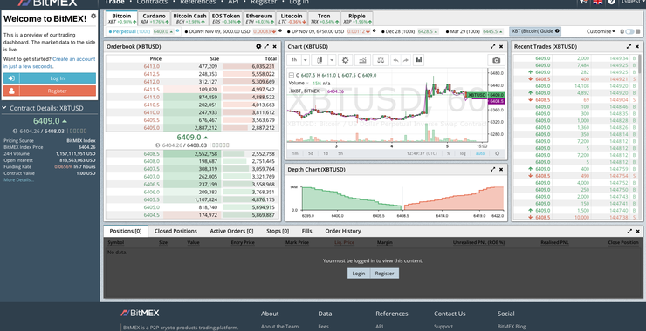The width and height of the screenshot is (646, 331).
Task: Click the bar chart icon in chart toolbar
Action: coord(419,60)
